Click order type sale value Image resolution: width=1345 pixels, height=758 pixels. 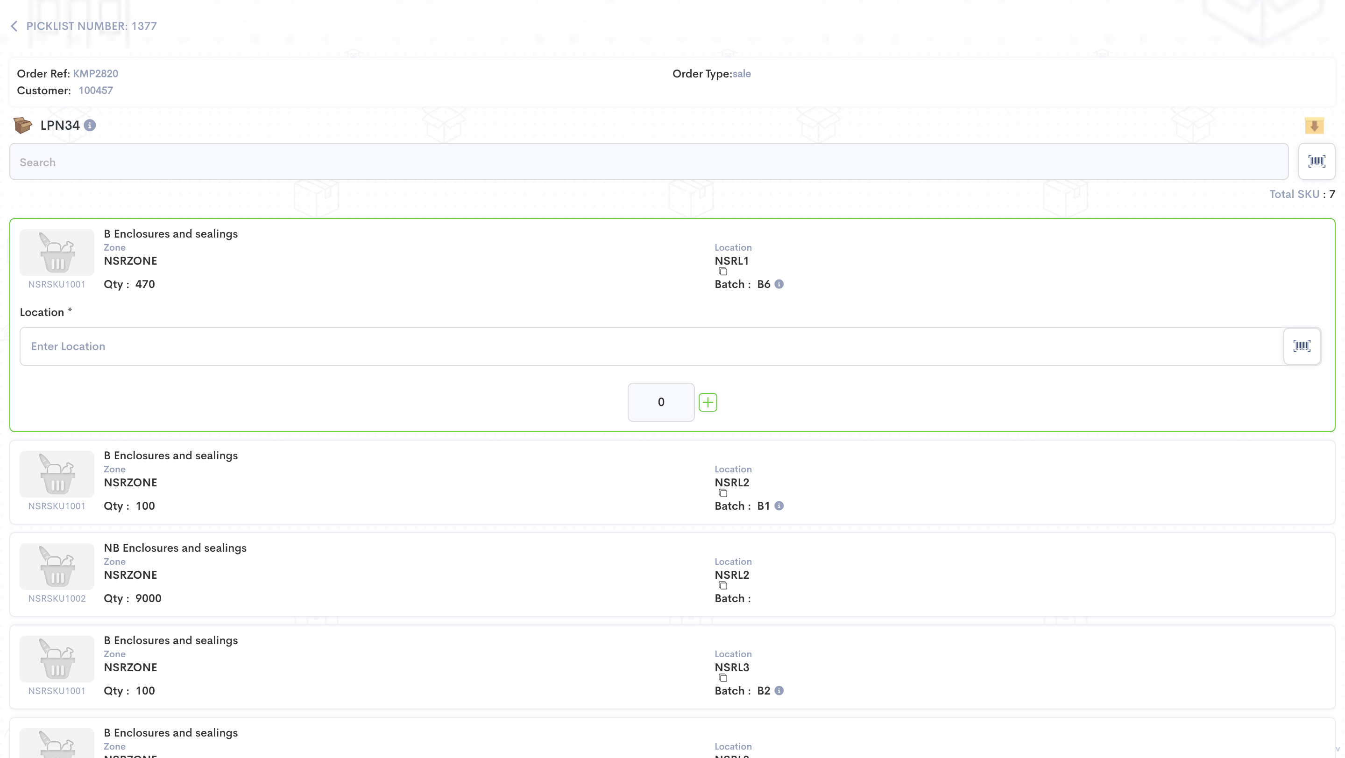tap(742, 74)
